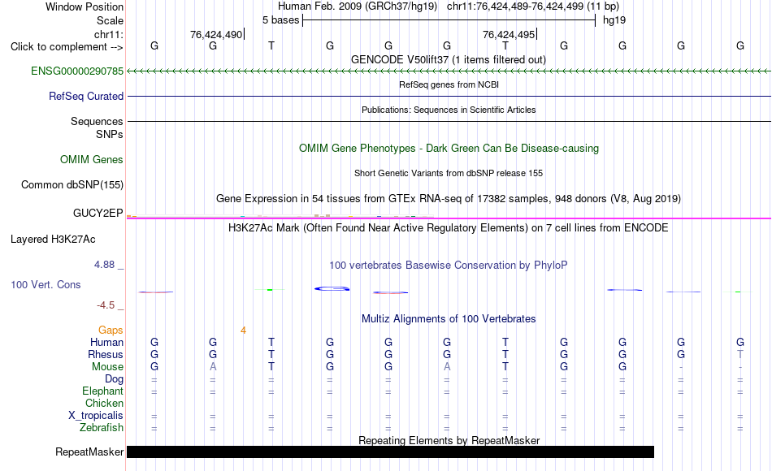This screenshot has height=471, width=772.
Task: Click the Gaps row label
Action: click(x=111, y=331)
